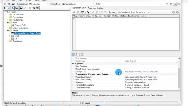Click the property pages icon in property grid

pos(82,54)
